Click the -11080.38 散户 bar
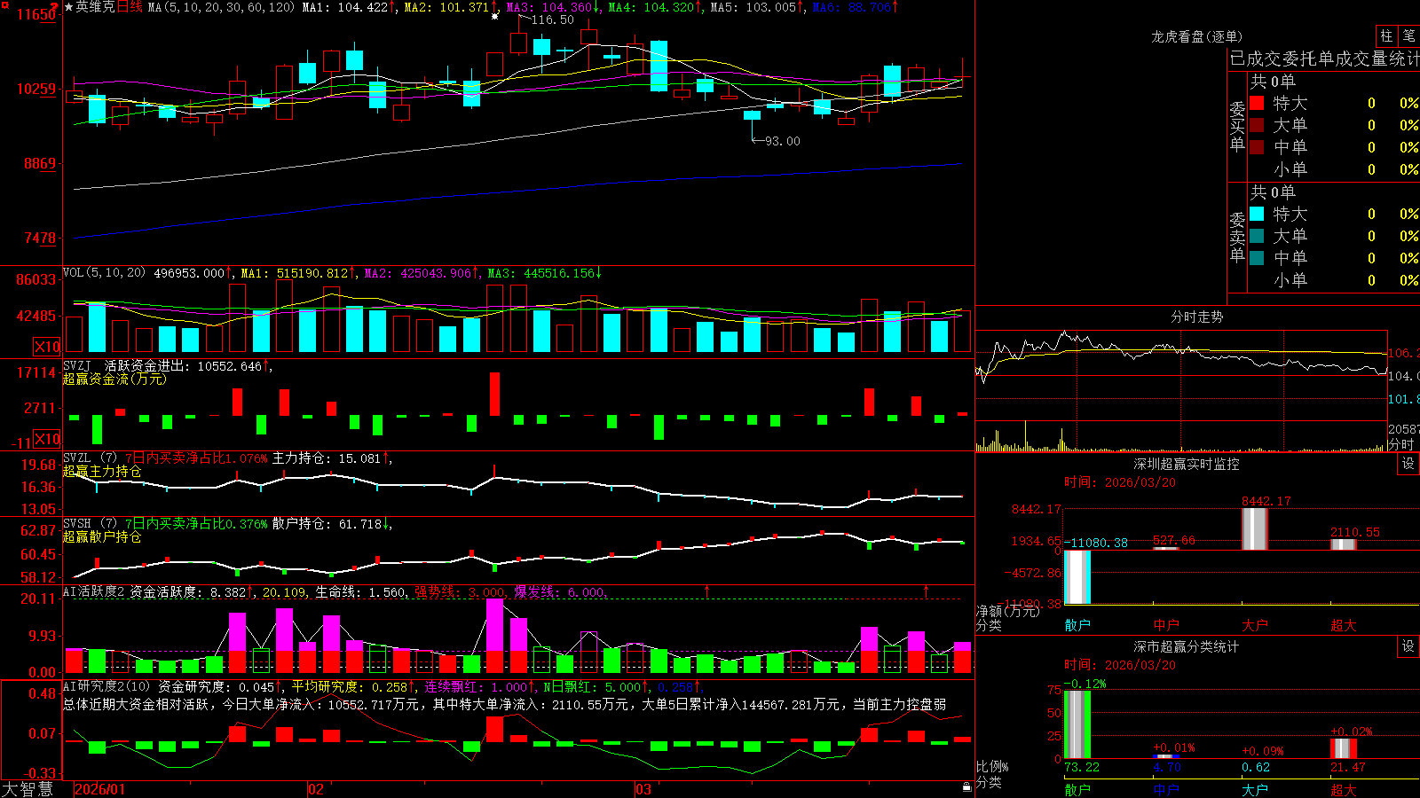The height and width of the screenshot is (798, 1420). [x=1077, y=577]
